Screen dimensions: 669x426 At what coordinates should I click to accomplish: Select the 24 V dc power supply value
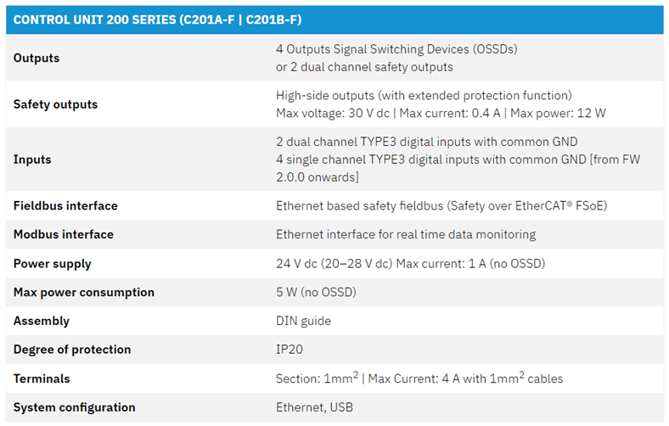point(410,264)
